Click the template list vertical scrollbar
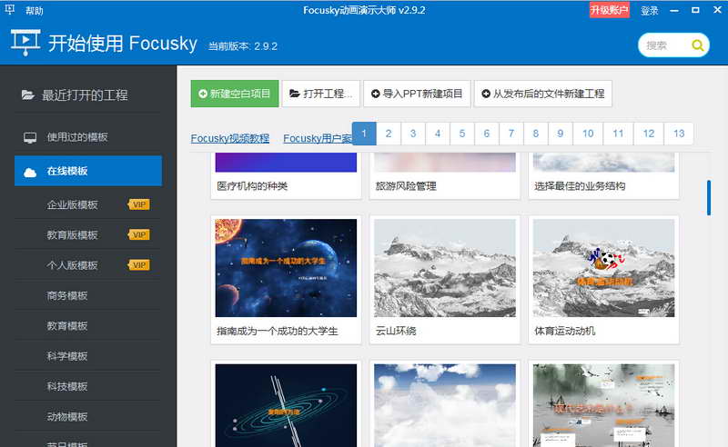Screen dimensions: 728x447 coord(709,198)
